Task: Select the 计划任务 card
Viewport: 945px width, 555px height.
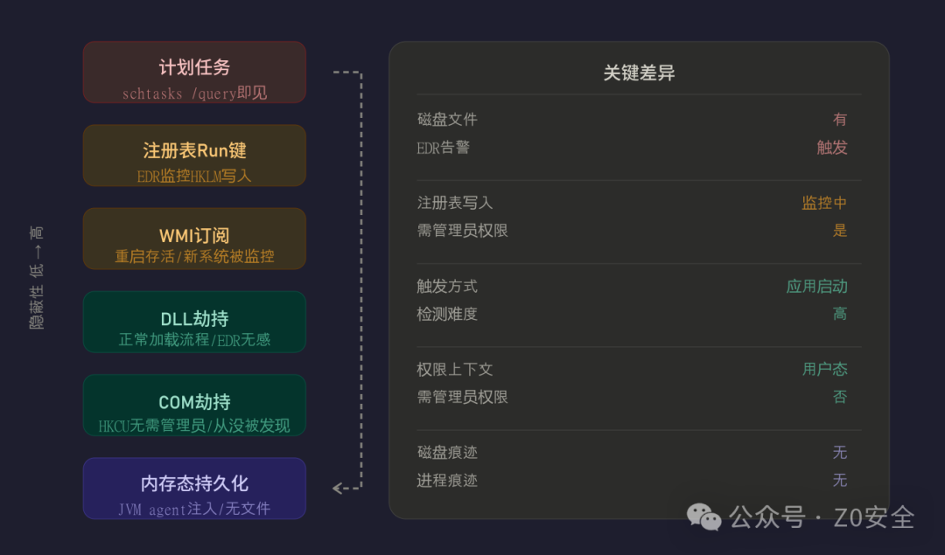Action: tap(194, 73)
